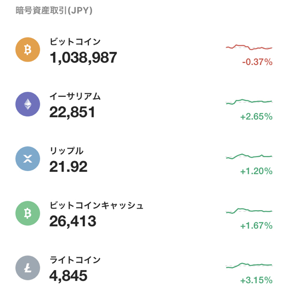Click the Bitcoin price 1,038,987
The image size is (288, 299).
(83, 57)
